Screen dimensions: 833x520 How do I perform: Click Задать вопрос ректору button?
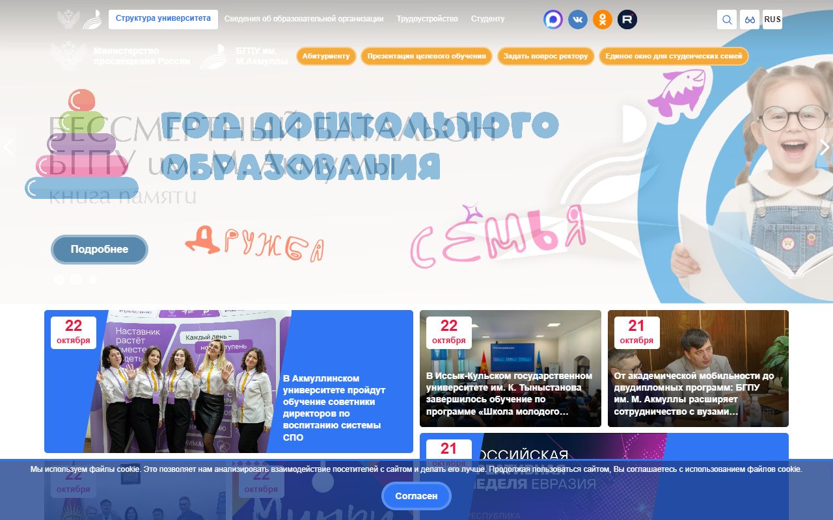[546, 56]
